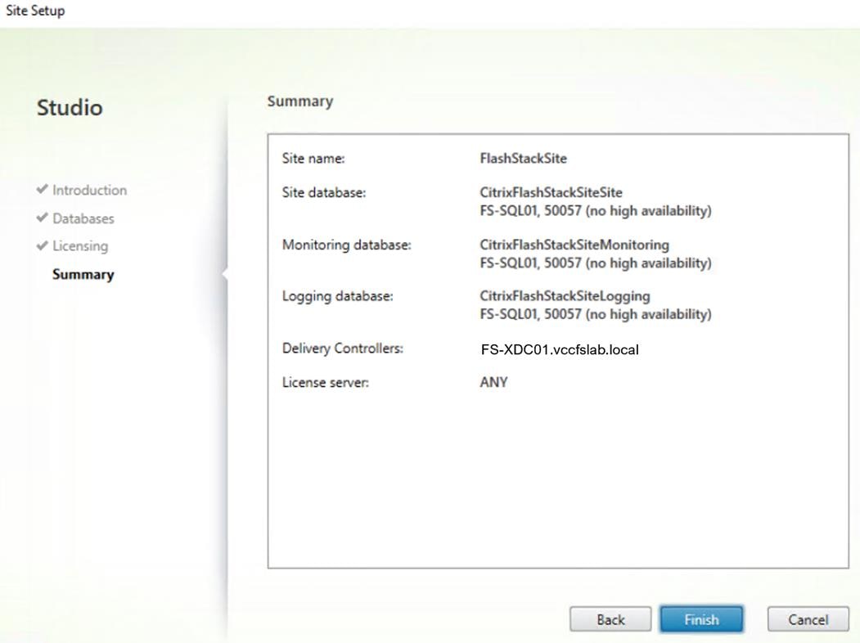This screenshot has width=860, height=643.
Task: Select FS-SQL01 server line under Logging database
Action: [596, 314]
